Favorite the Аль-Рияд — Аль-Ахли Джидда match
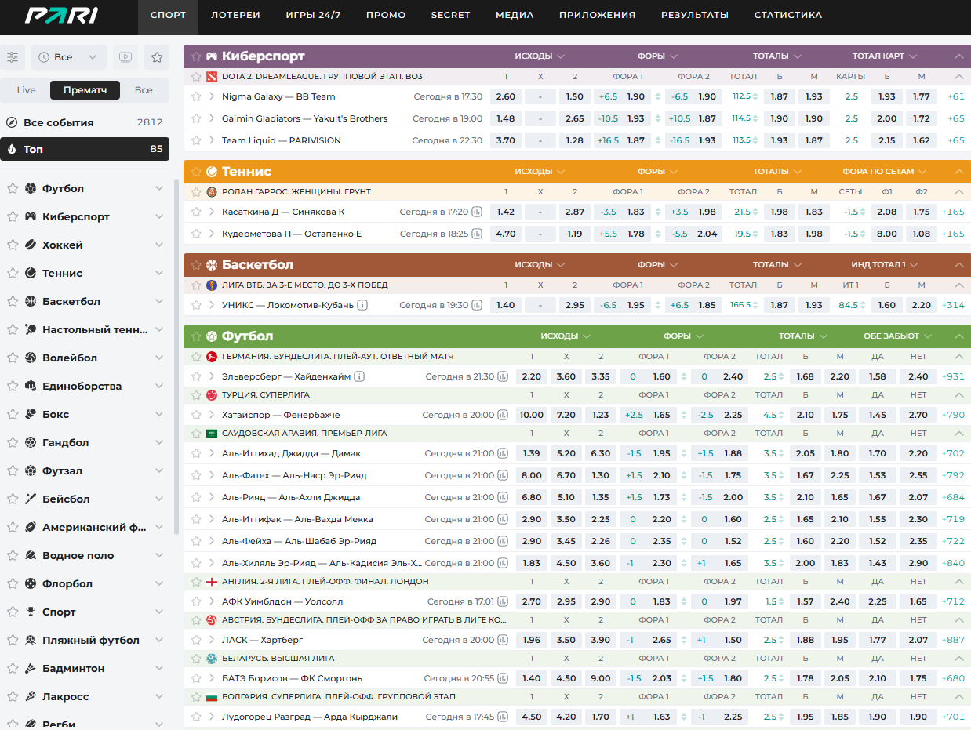The height and width of the screenshot is (730, 971). point(196,497)
